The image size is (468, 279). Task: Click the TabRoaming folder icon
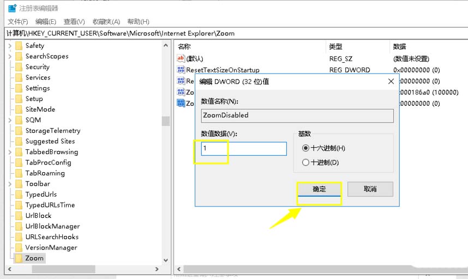pyautogui.click(x=19, y=173)
